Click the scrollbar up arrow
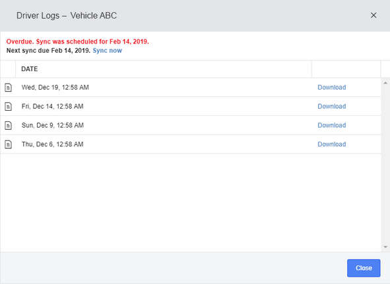Screen dimensions: 390x284 385,83
